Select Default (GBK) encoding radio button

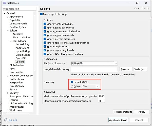click(x=72, y=82)
